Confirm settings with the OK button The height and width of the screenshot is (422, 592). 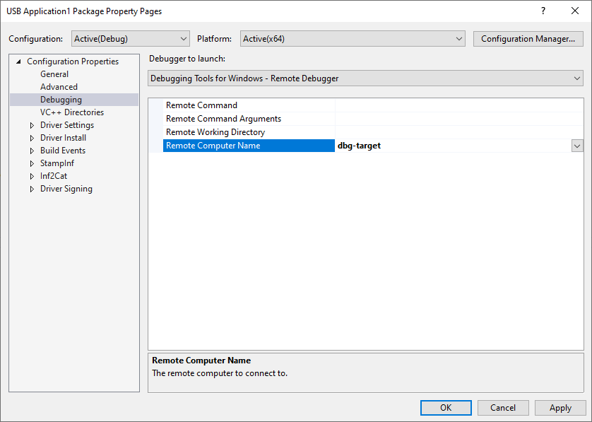pos(446,407)
